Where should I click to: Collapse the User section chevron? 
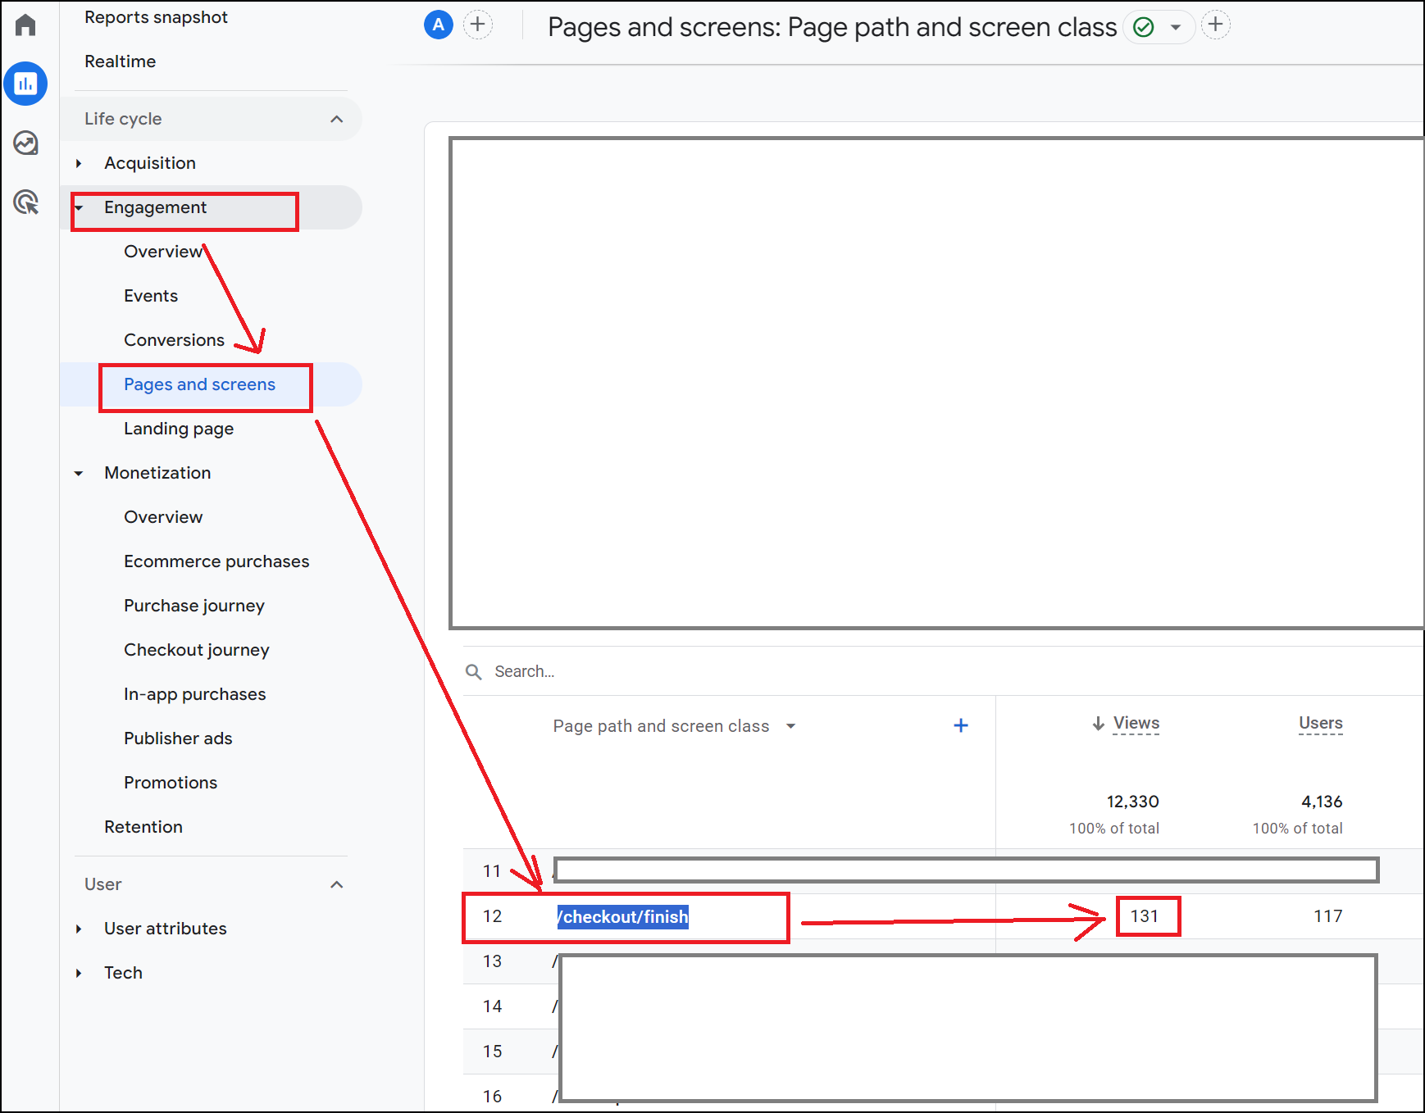click(336, 884)
